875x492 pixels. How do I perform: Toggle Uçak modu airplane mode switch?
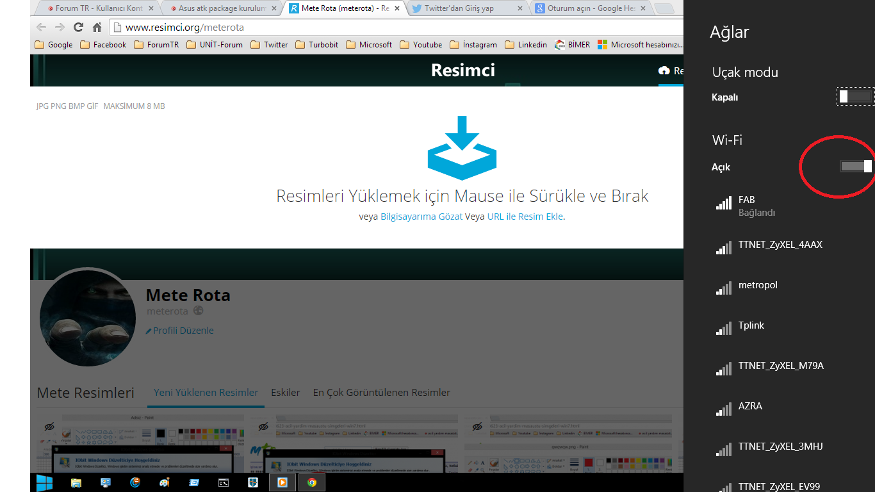[855, 97]
